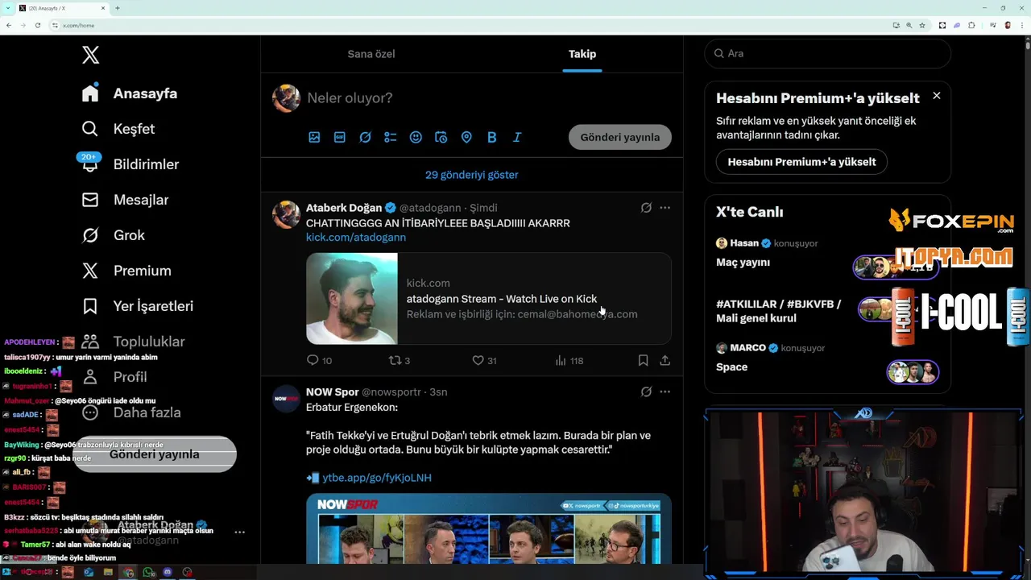Image resolution: width=1031 pixels, height=580 pixels.
Task: Switch to the Sana özel tab
Action: [x=371, y=54]
